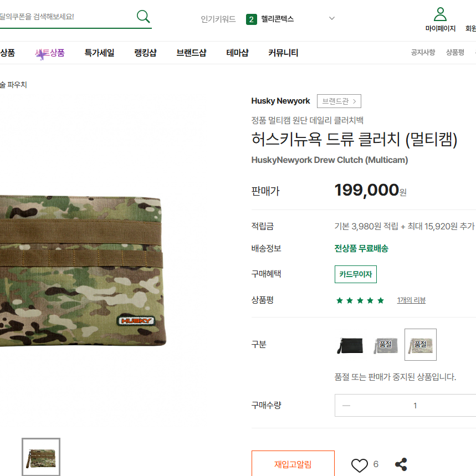This screenshot has height=476, width=476.
Task: Click the quantity field showing 1
Action: (x=415, y=406)
